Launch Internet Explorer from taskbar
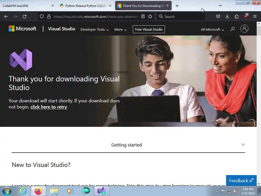The height and width of the screenshot is (196, 261). (x=23, y=191)
